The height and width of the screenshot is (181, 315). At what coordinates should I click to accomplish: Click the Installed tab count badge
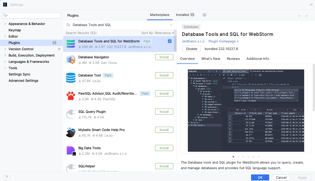tap(192, 15)
